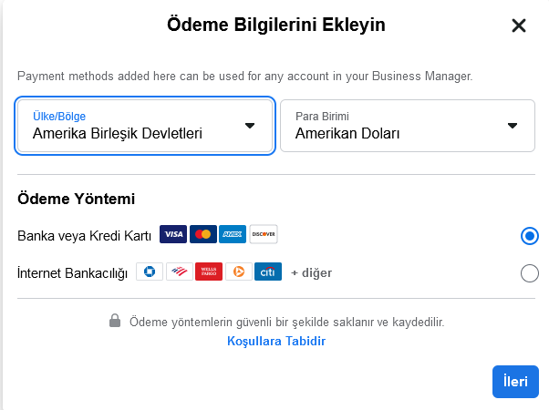Open the Para Birimi currency dropdown
The image size is (549, 410).
(408, 126)
